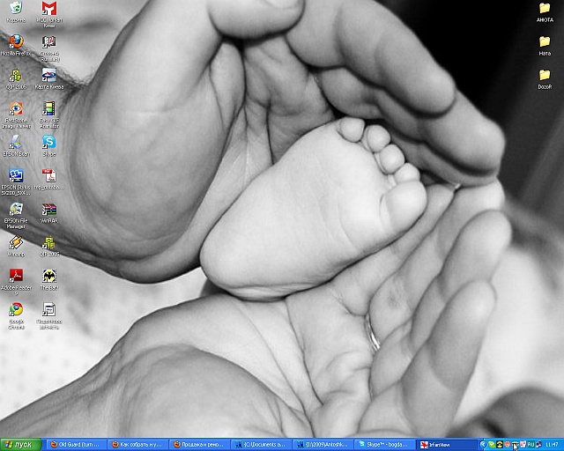Open the АНЮТА folder
Screen dimensions: 564x451
[x=545, y=11]
